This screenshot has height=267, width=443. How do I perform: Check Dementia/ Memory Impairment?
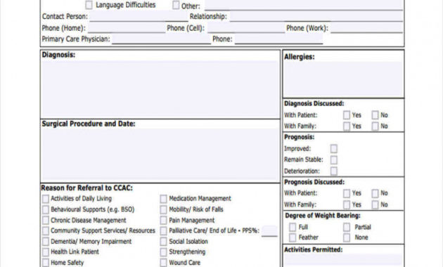pyautogui.click(x=46, y=242)
